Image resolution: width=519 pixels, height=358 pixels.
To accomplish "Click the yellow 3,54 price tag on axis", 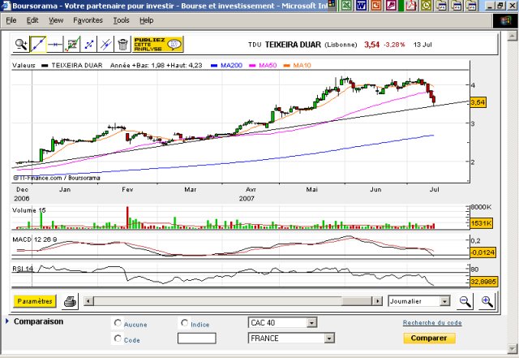I will point(478,102).
